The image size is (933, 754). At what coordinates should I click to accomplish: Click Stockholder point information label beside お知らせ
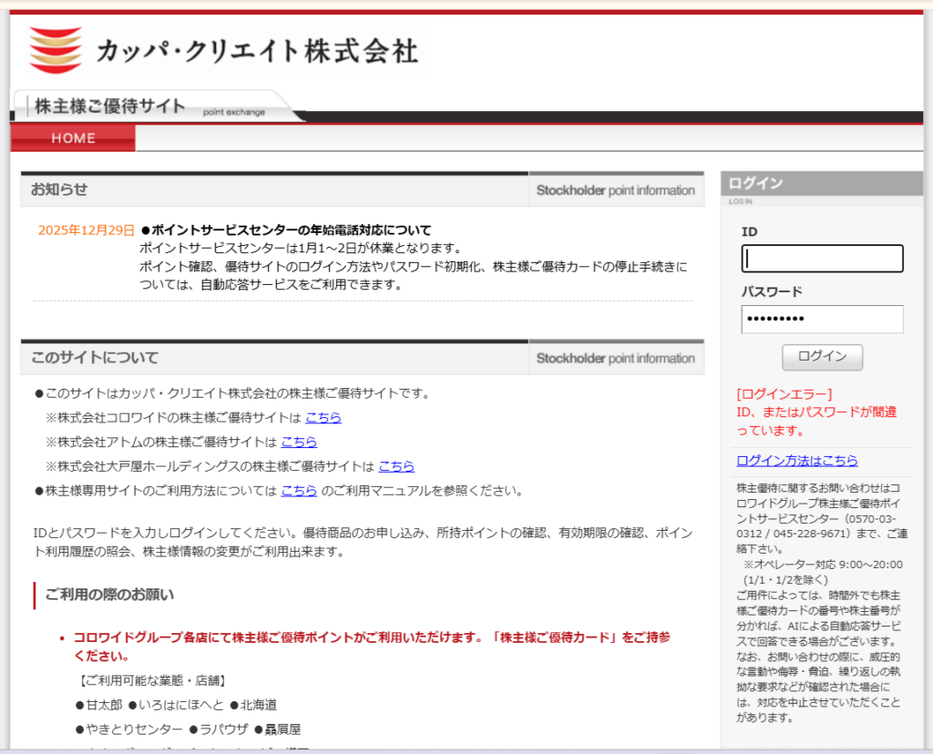point(615,190)
